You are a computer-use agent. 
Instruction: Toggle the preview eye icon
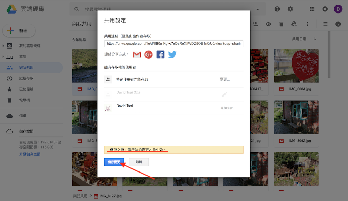point(268,24)
